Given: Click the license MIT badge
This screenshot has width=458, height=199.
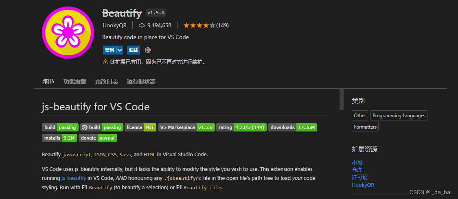Looking at the screenshot, I should coord(140,127).
